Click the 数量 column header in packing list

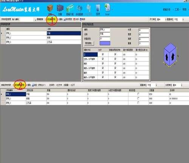pyautogui.click(x=57, y=90)
